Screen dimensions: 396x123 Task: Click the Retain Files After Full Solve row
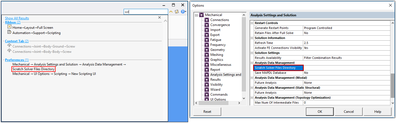322,33
